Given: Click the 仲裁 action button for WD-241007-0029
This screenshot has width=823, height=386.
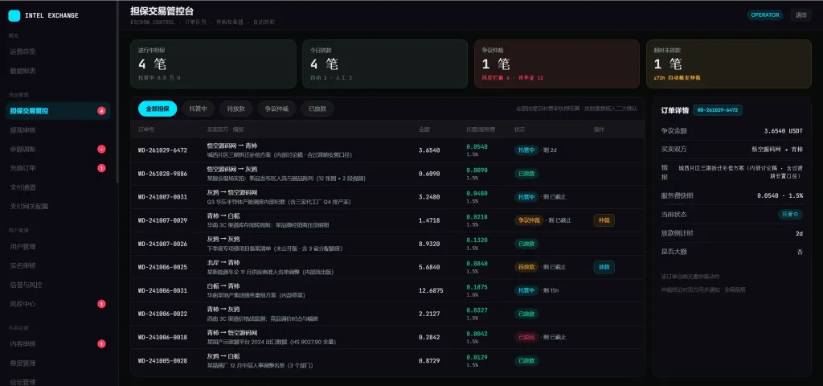Looking at the screenshot, I should point(604,220).
